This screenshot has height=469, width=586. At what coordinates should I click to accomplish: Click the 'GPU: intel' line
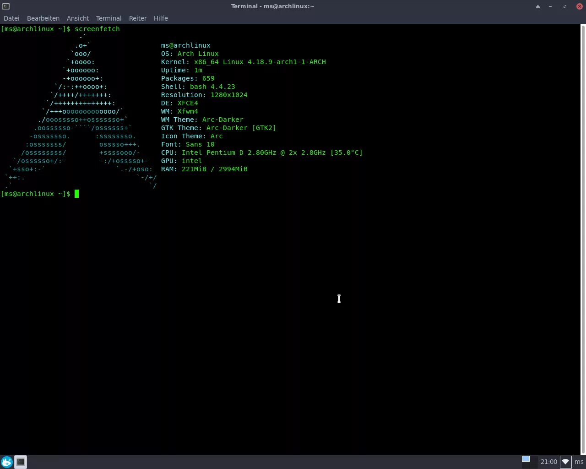(x=182, y=161)
